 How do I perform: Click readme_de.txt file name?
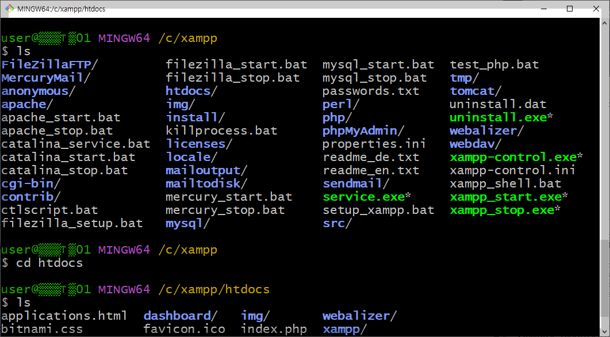click(371, 157)
